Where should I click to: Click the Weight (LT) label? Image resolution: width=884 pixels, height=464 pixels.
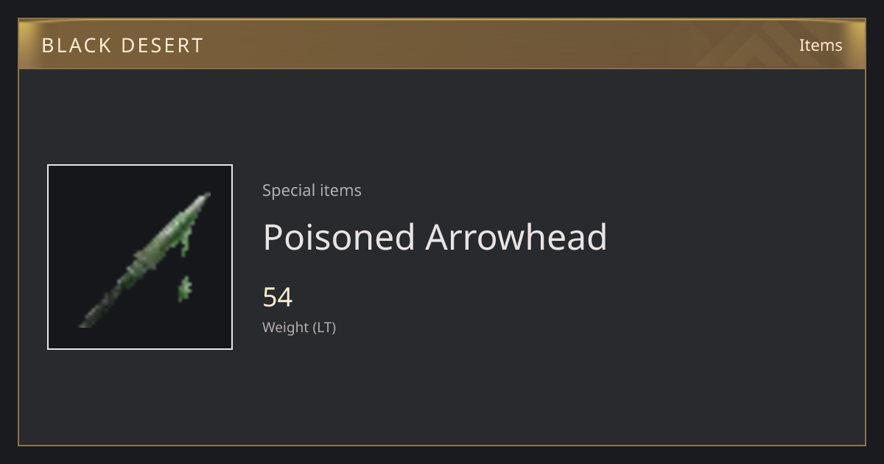(299, 327)
